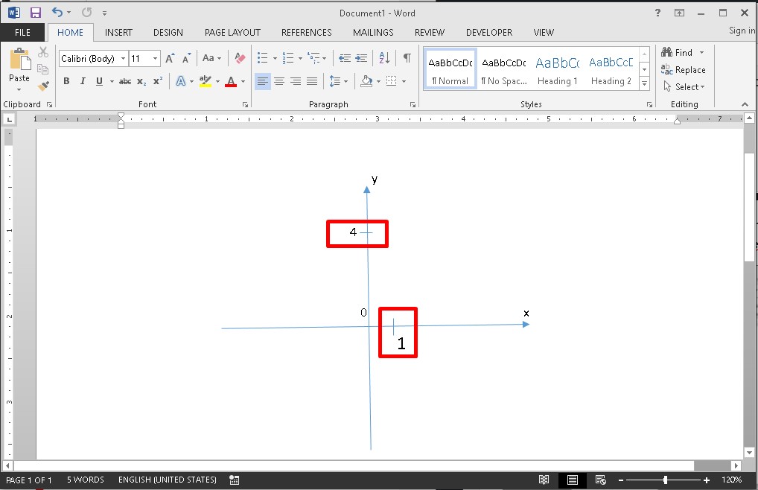The height and width of the screenshot is (490, 758).
Task: Click the red font color swatch button
Action: tap(231, 81)
